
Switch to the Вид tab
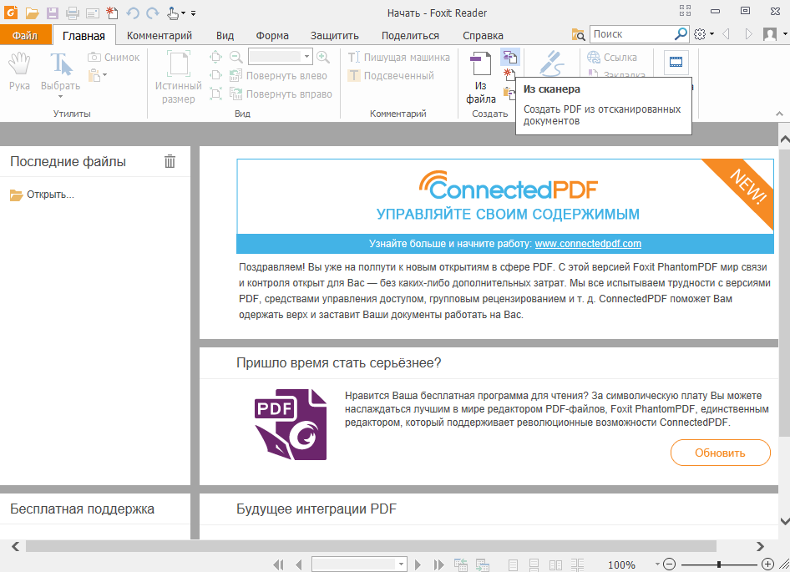[x=225, y=36]
